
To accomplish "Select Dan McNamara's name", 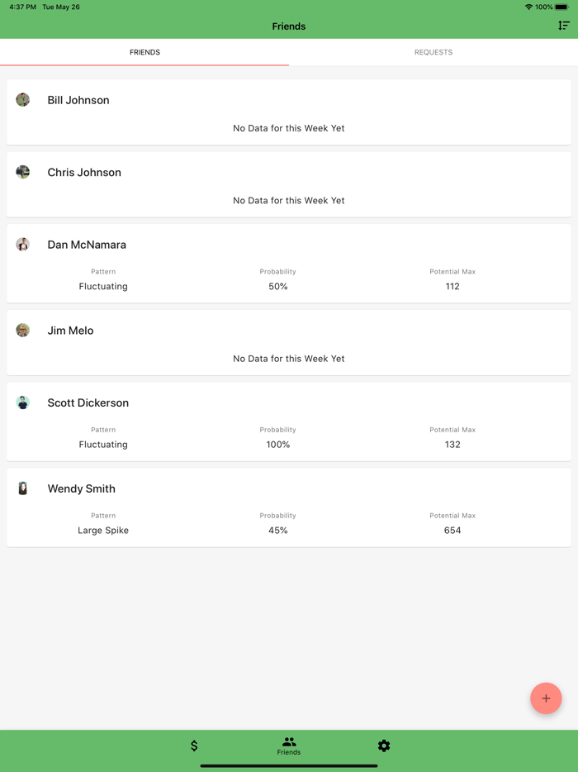I will pyautogui.click(x=87, y=245).
